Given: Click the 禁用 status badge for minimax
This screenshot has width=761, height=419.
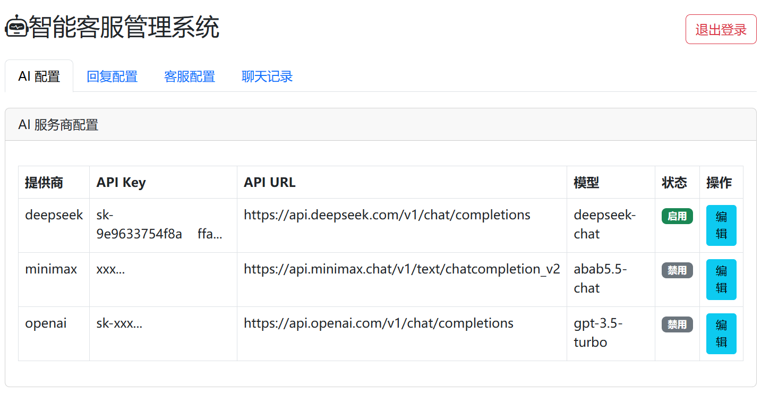Looking at the screenshot, I should [x=677, y=270].
